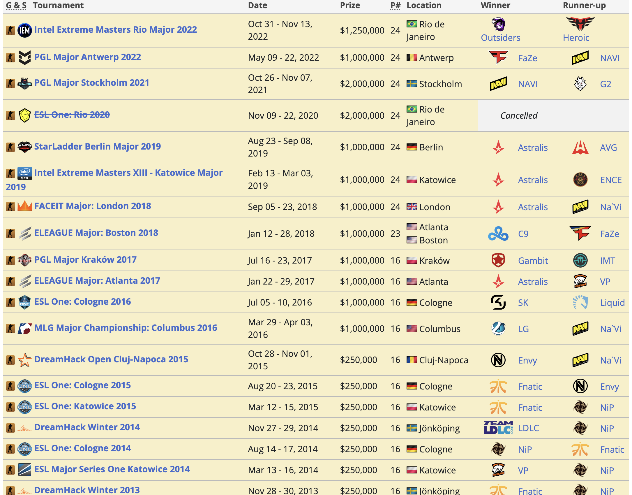Click the Heroic team logo in the Runner-up column
Screen dimensions: 632x495
(x=580, y=24)
